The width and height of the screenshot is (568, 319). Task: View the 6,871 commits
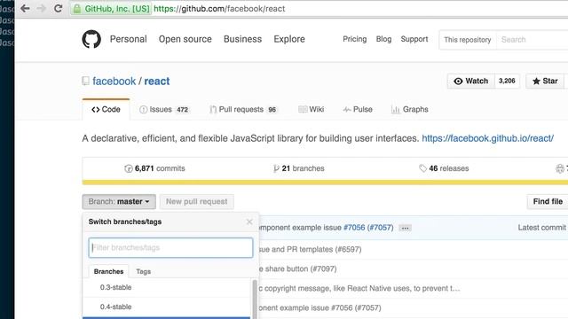(154, 168)
